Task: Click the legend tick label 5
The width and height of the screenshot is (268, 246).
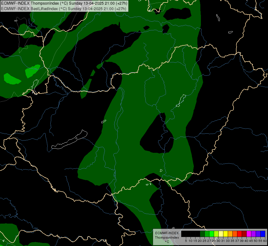Action: pyautogui.click(x=186, y=241)
